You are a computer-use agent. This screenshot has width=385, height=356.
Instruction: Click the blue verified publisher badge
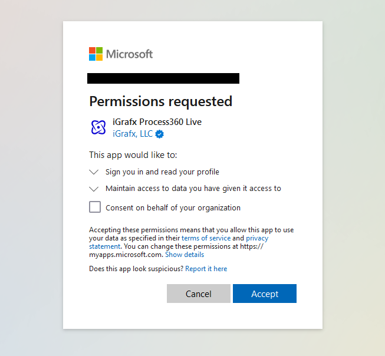pos(160,134)
